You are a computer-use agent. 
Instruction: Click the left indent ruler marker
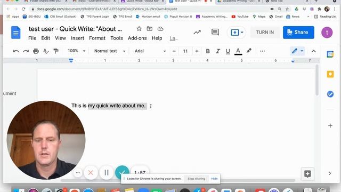coord(71,61)
